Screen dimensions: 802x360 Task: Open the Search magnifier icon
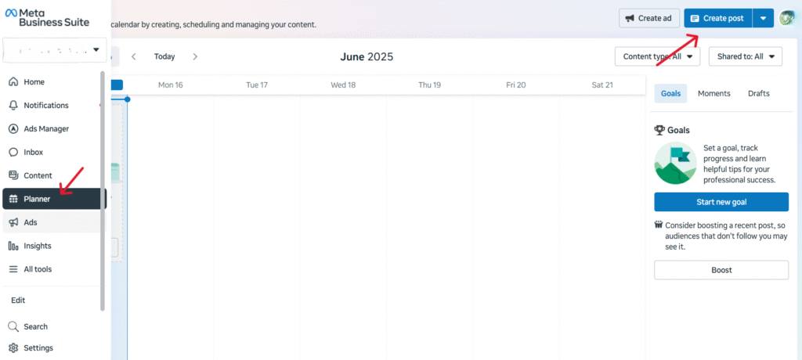click(13, 327)
